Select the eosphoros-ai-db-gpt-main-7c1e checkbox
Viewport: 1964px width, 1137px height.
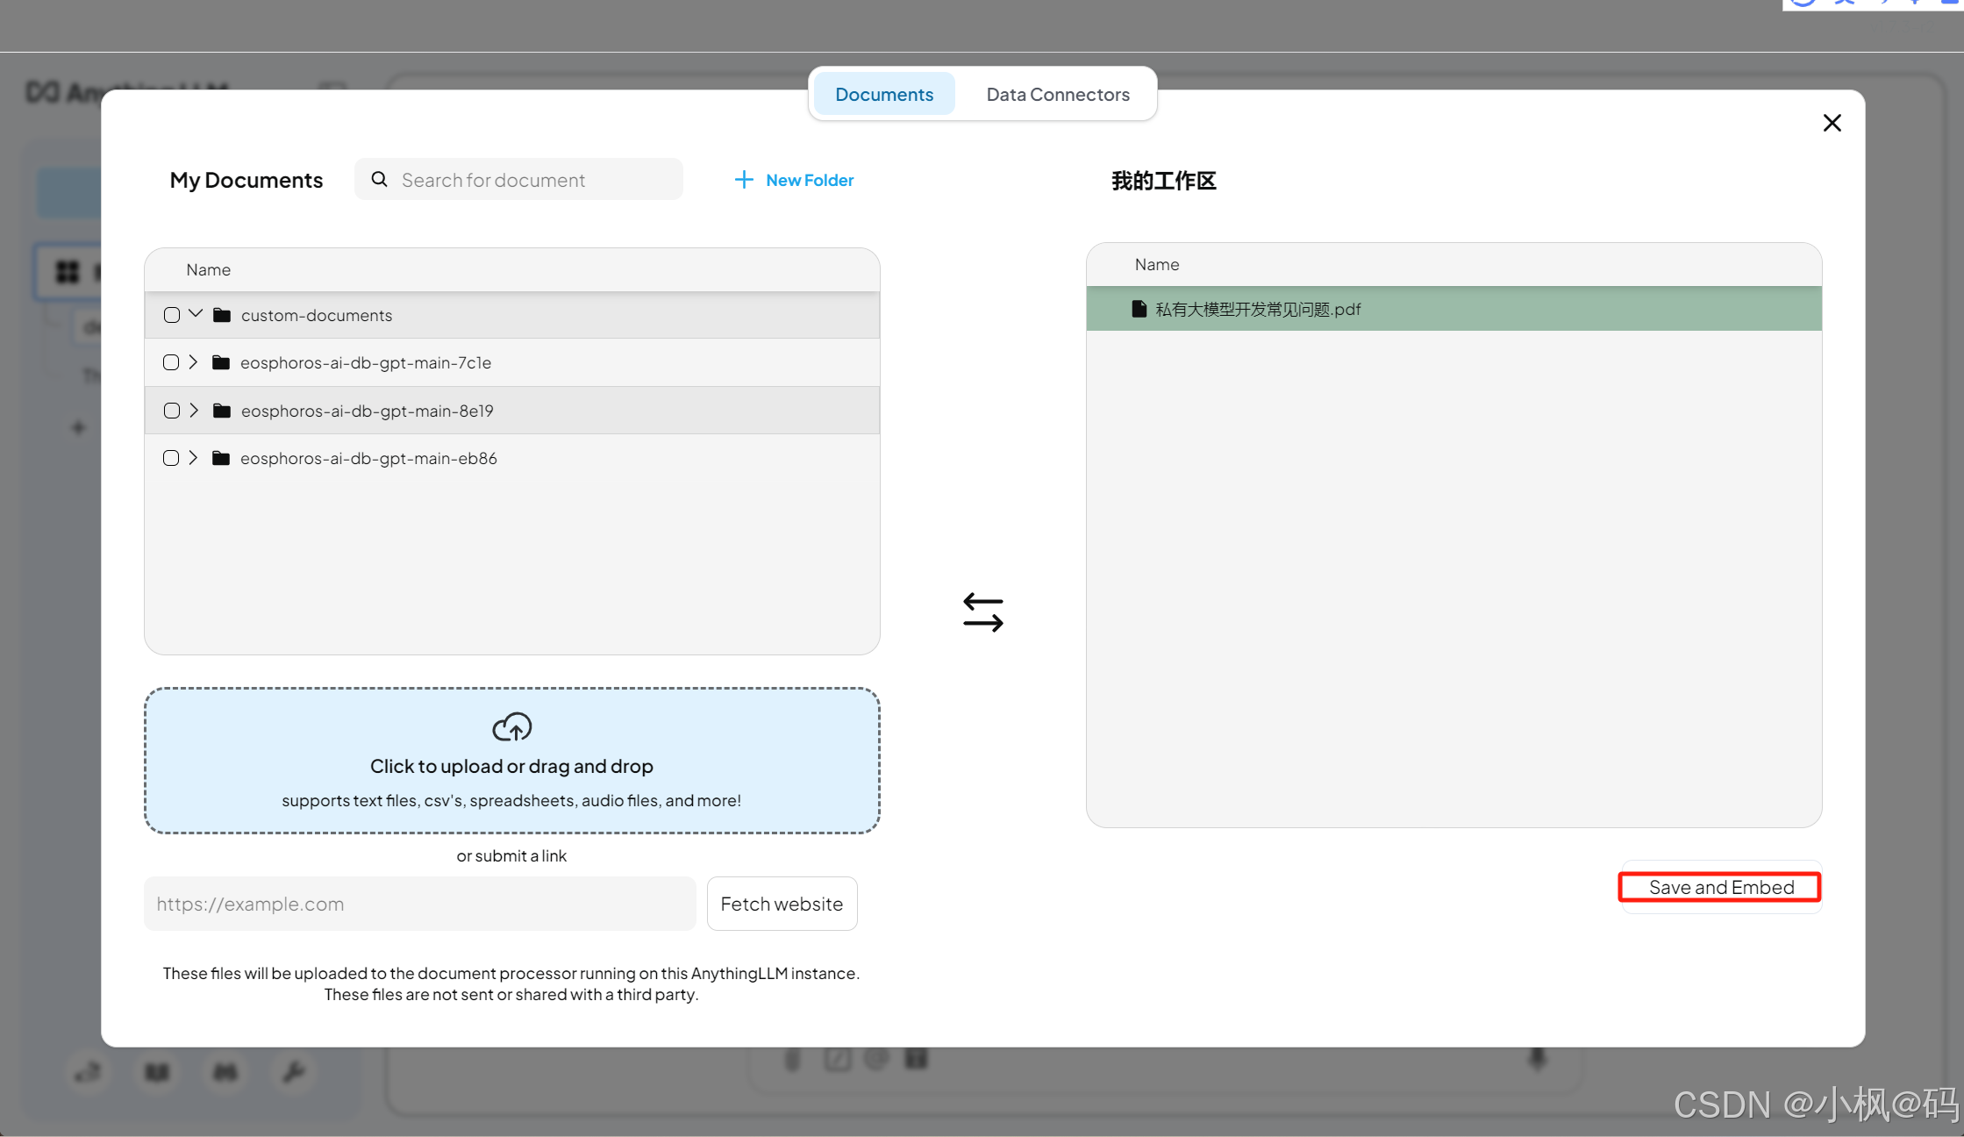(x=171, y=362)
